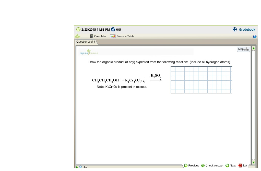Open the question Map
261x171 pixels.
click(x=243, y=49)
